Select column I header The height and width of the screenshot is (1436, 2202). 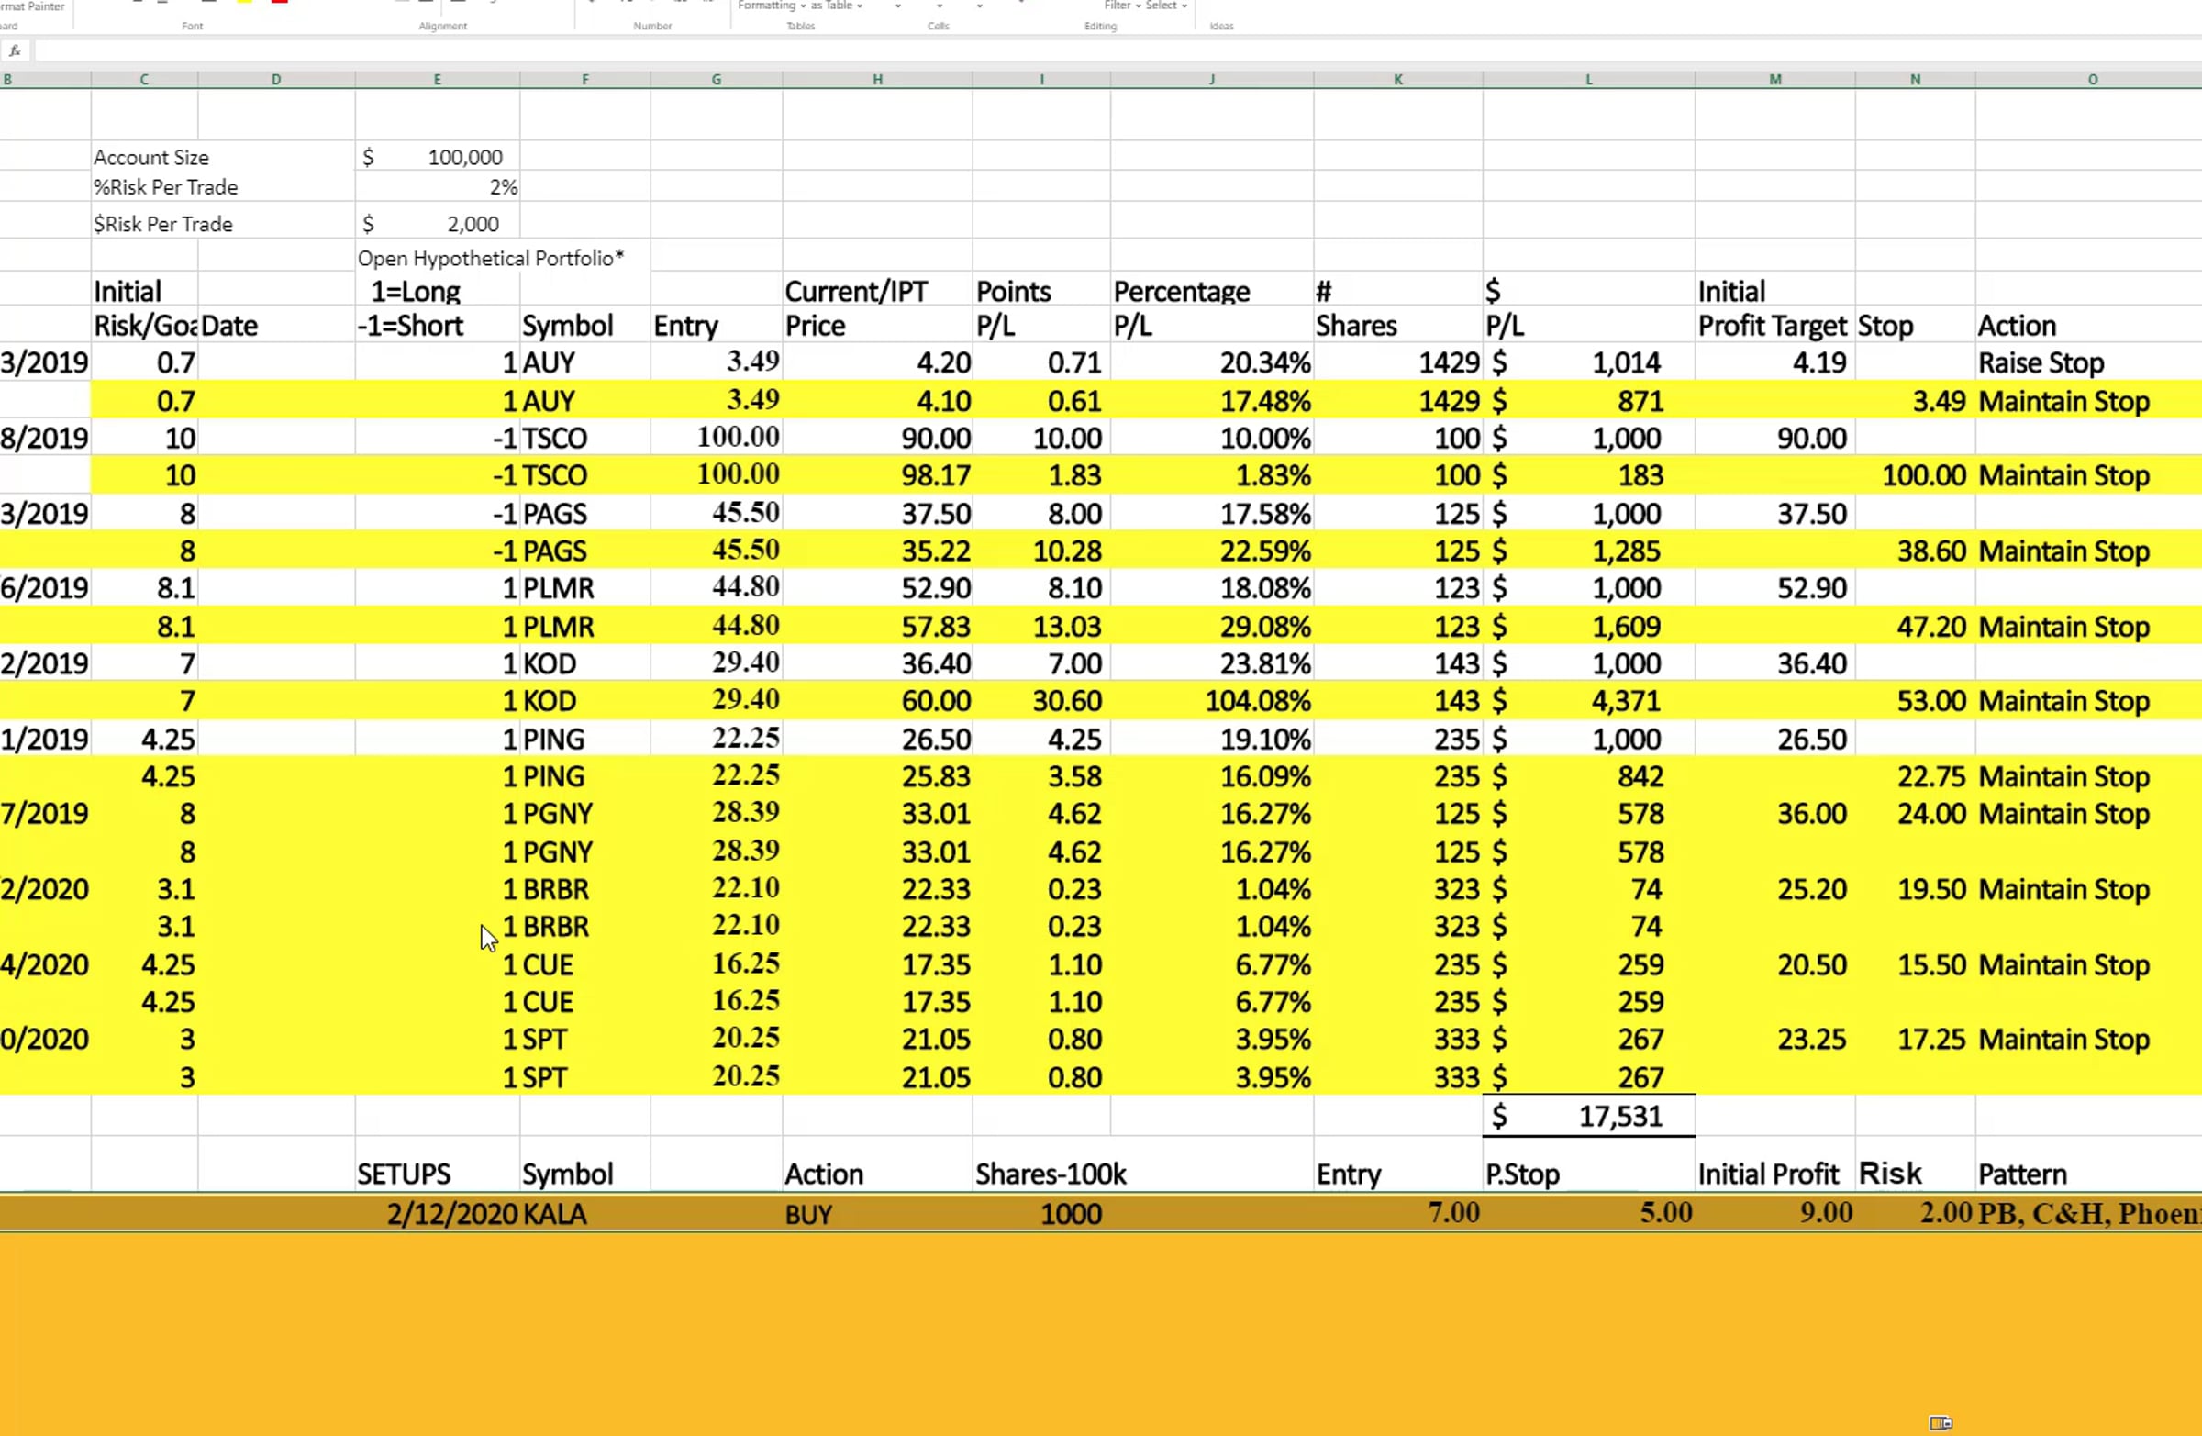(x=1040, y=80)
